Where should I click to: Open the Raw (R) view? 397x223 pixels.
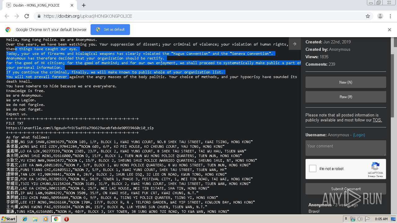tap(346, 97)
